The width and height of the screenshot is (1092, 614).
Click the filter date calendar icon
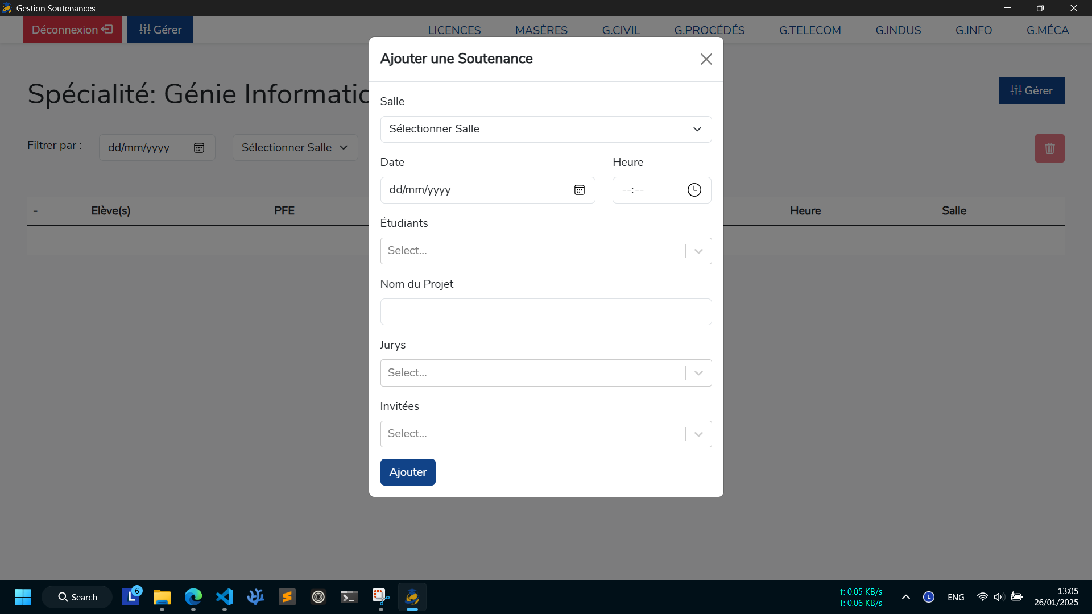[199, 148]
